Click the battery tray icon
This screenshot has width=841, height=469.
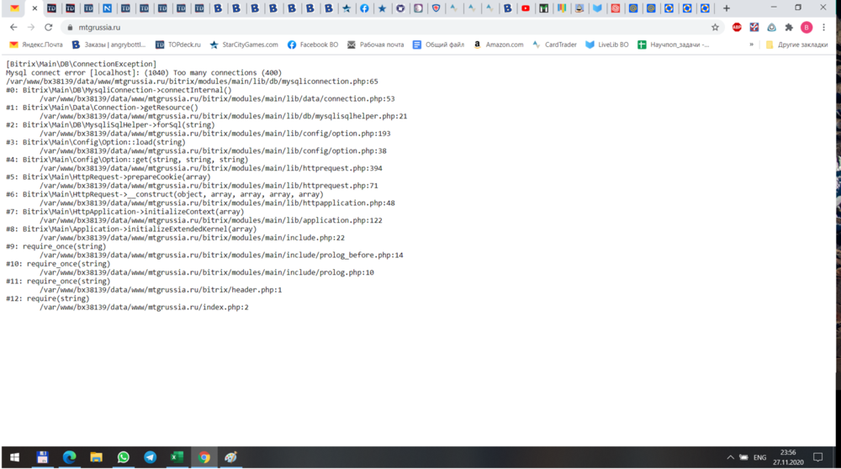pyautogui.click(x=743, y=457)
